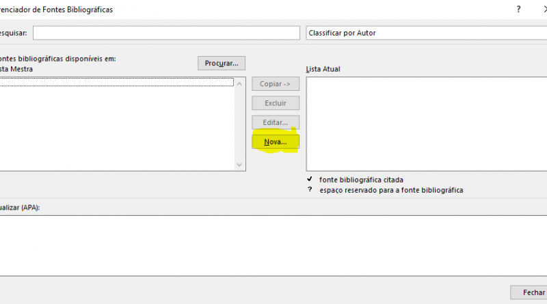The image size is (547, 304).
Task: Open Editar... for the selected source
Action: (x=276, y=122)
